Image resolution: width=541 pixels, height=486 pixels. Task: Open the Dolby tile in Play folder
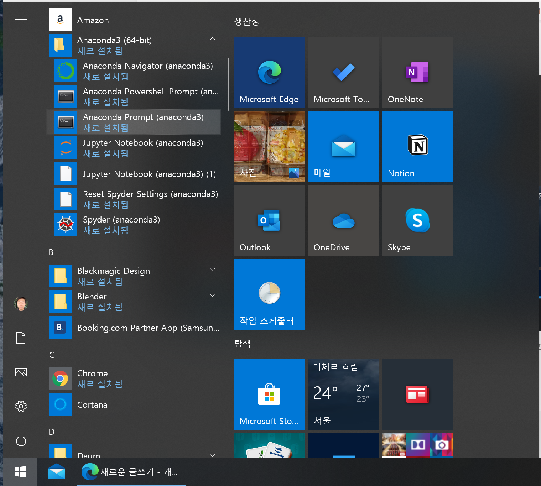coord(418,444)
